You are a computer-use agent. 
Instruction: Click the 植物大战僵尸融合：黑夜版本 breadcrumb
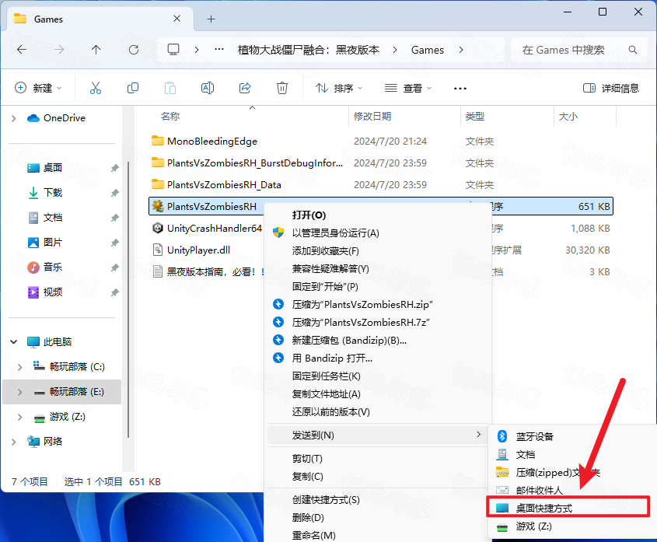(x=309, y=50)
